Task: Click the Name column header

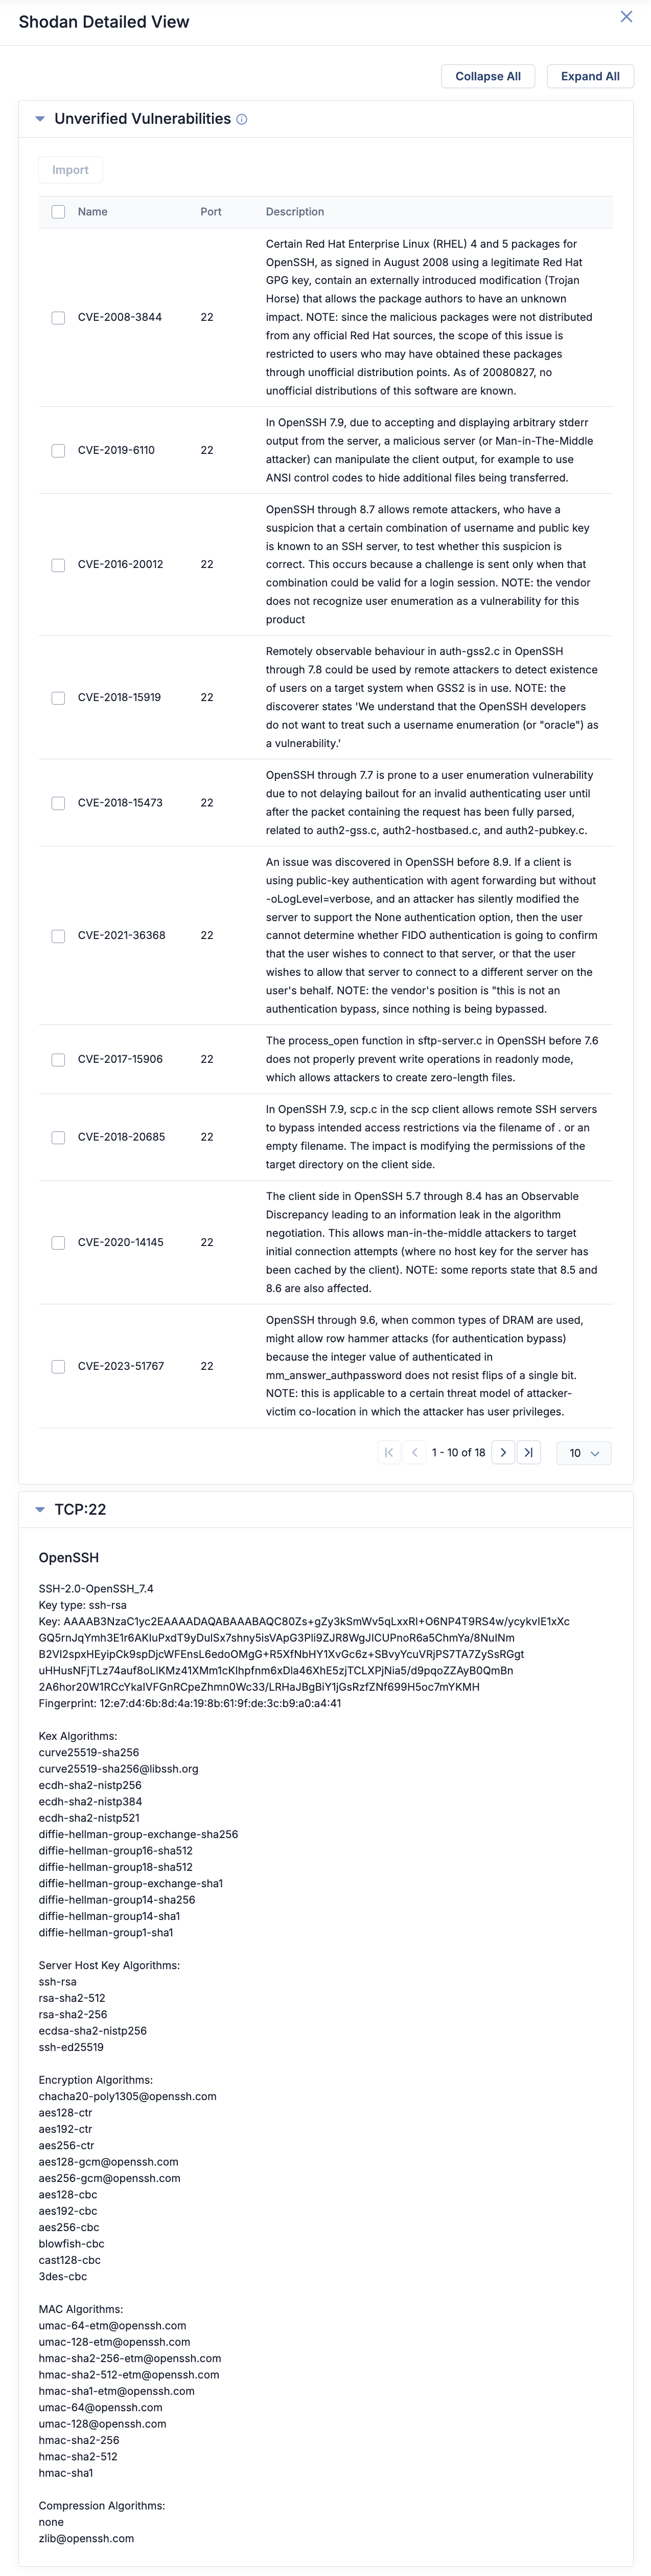Action: (x=92, y=211)
